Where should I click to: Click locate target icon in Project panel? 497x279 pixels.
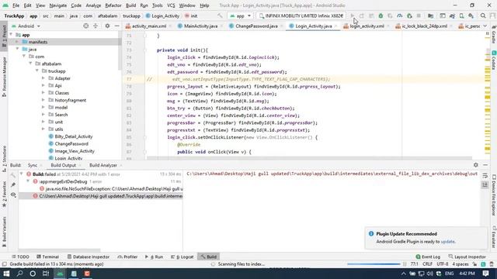tap(86, 26)
